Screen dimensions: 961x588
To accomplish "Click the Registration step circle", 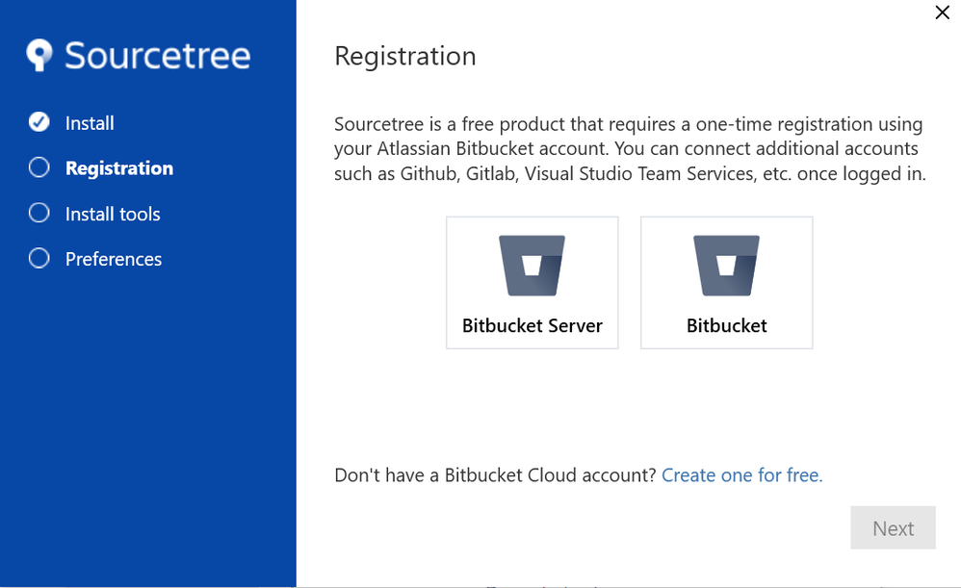I will point(39,167).
